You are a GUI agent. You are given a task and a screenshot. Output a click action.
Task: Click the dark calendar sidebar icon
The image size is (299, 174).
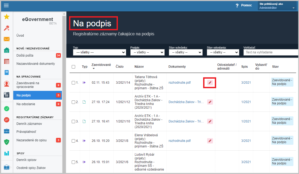[x=7, y=95]
